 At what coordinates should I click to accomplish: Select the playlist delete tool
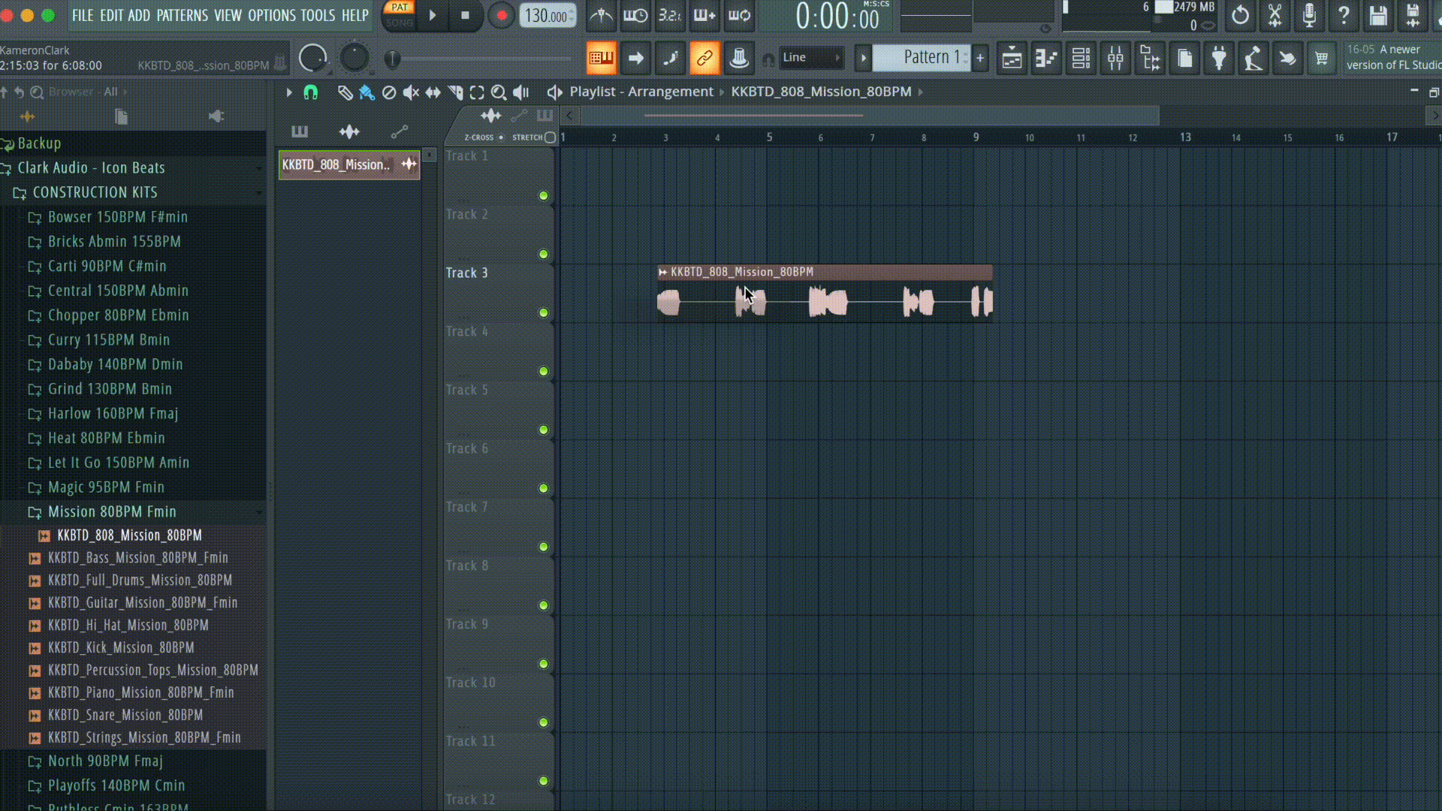coord(388,92)
